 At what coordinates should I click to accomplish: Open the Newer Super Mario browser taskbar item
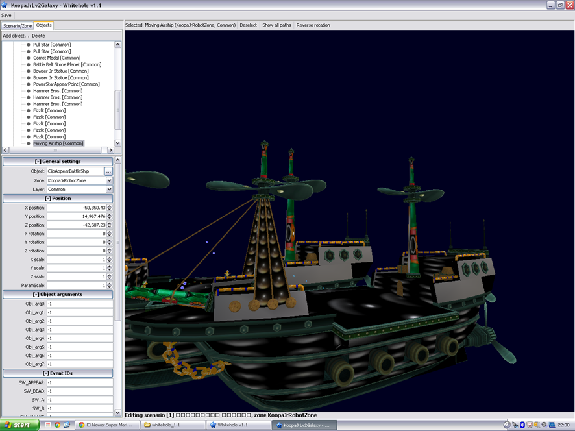click(106, 425)
